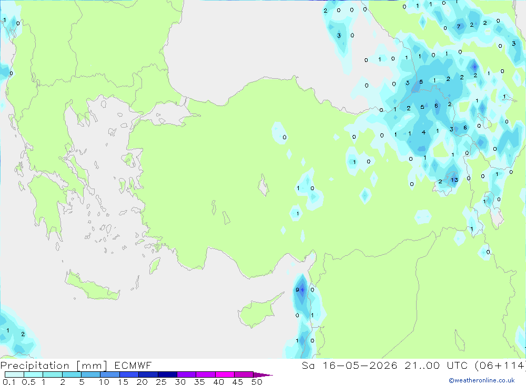The height and width of the screenshot is (385, 526).
Task: Select the 5–10 mm legend swatch
Action: click(90, 374)
